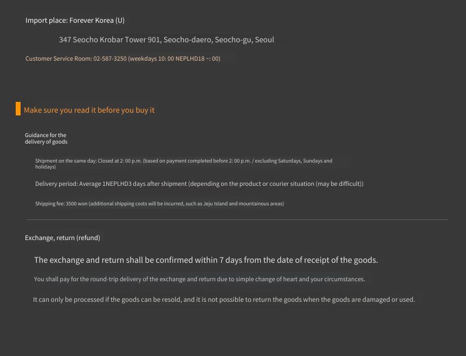Click the round-trip delivery payment sentence
466x356 pixels.
click(x=199, y=279)
